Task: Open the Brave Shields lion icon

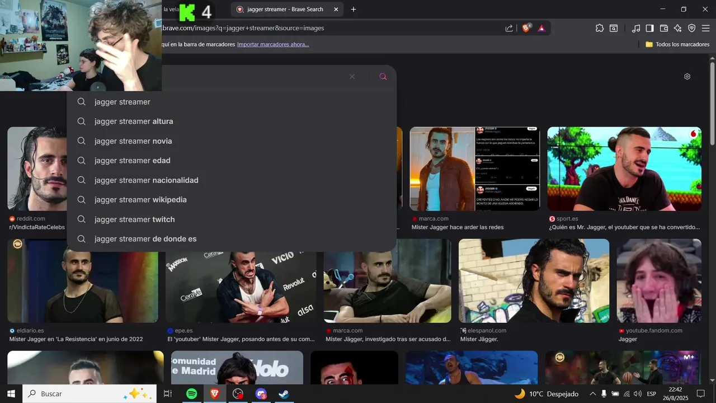Action: pyautogui.click(x=526, y=28)
